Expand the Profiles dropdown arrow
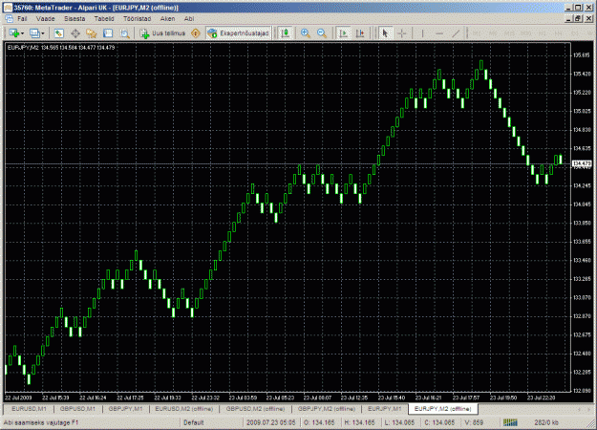597x430 pixels. [43, 33]
